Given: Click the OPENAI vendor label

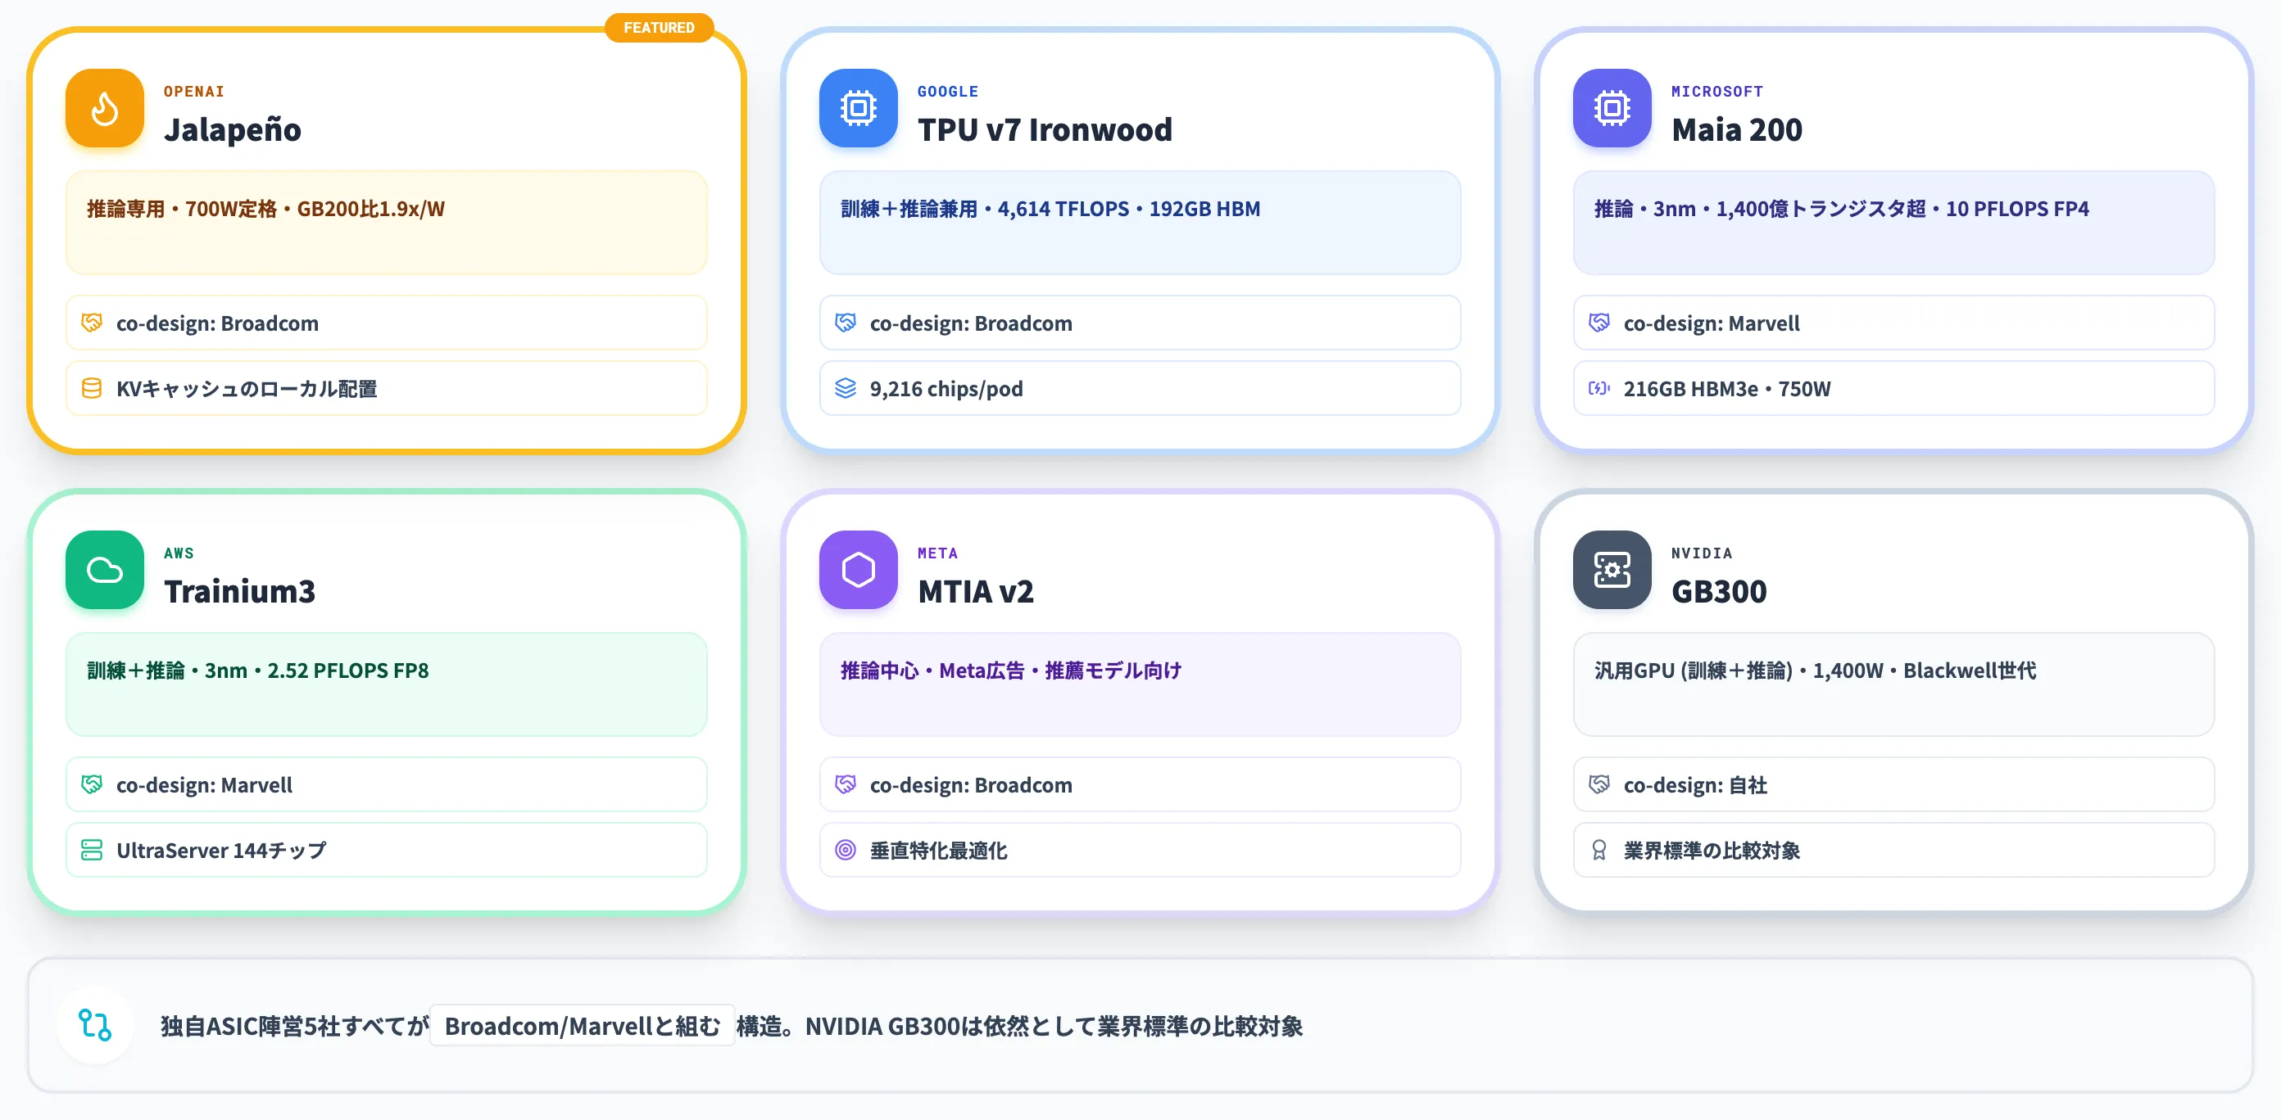Looking at the screenshot, I should pyautogui.click(x=194, y=91).
